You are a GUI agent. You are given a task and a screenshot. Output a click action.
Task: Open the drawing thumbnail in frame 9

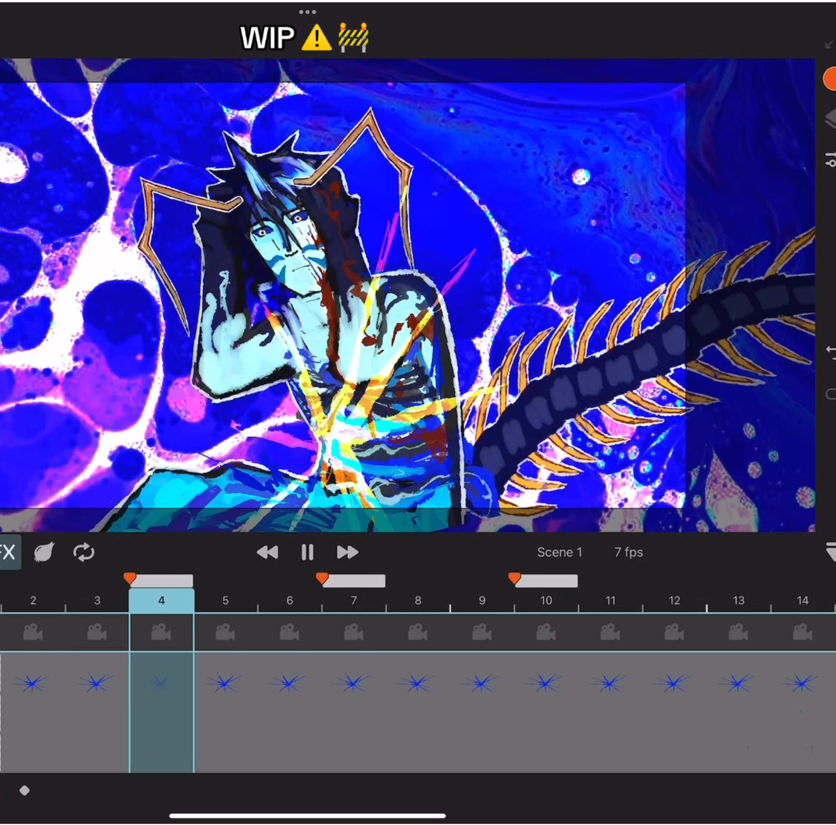click(x=481, y=682)
